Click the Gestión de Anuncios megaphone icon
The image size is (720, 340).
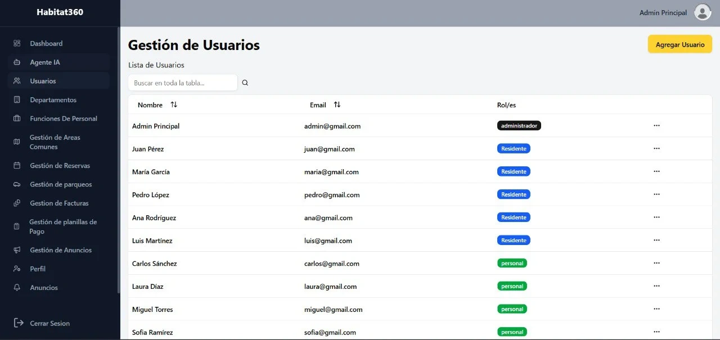[x=17, y=250]
